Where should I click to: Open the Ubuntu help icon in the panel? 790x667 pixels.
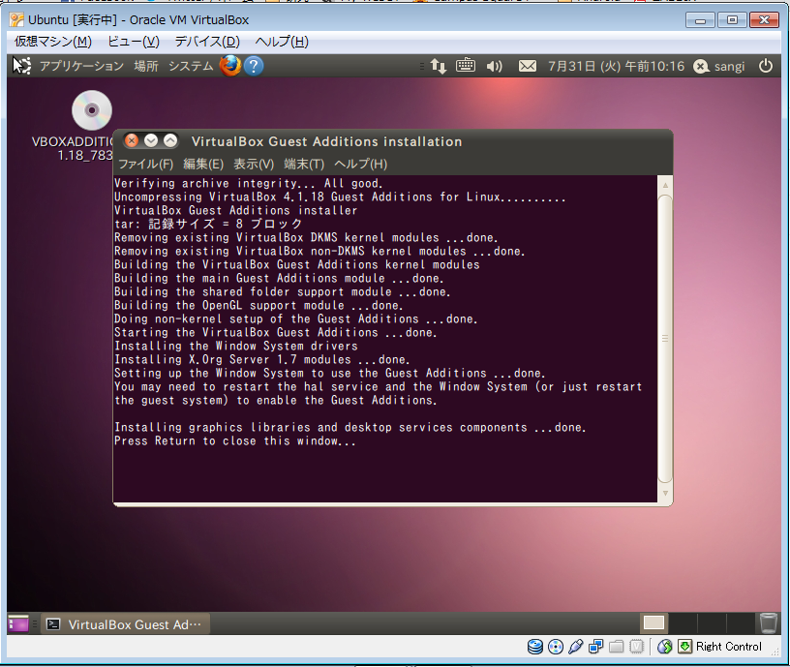[x=251, y=65]
